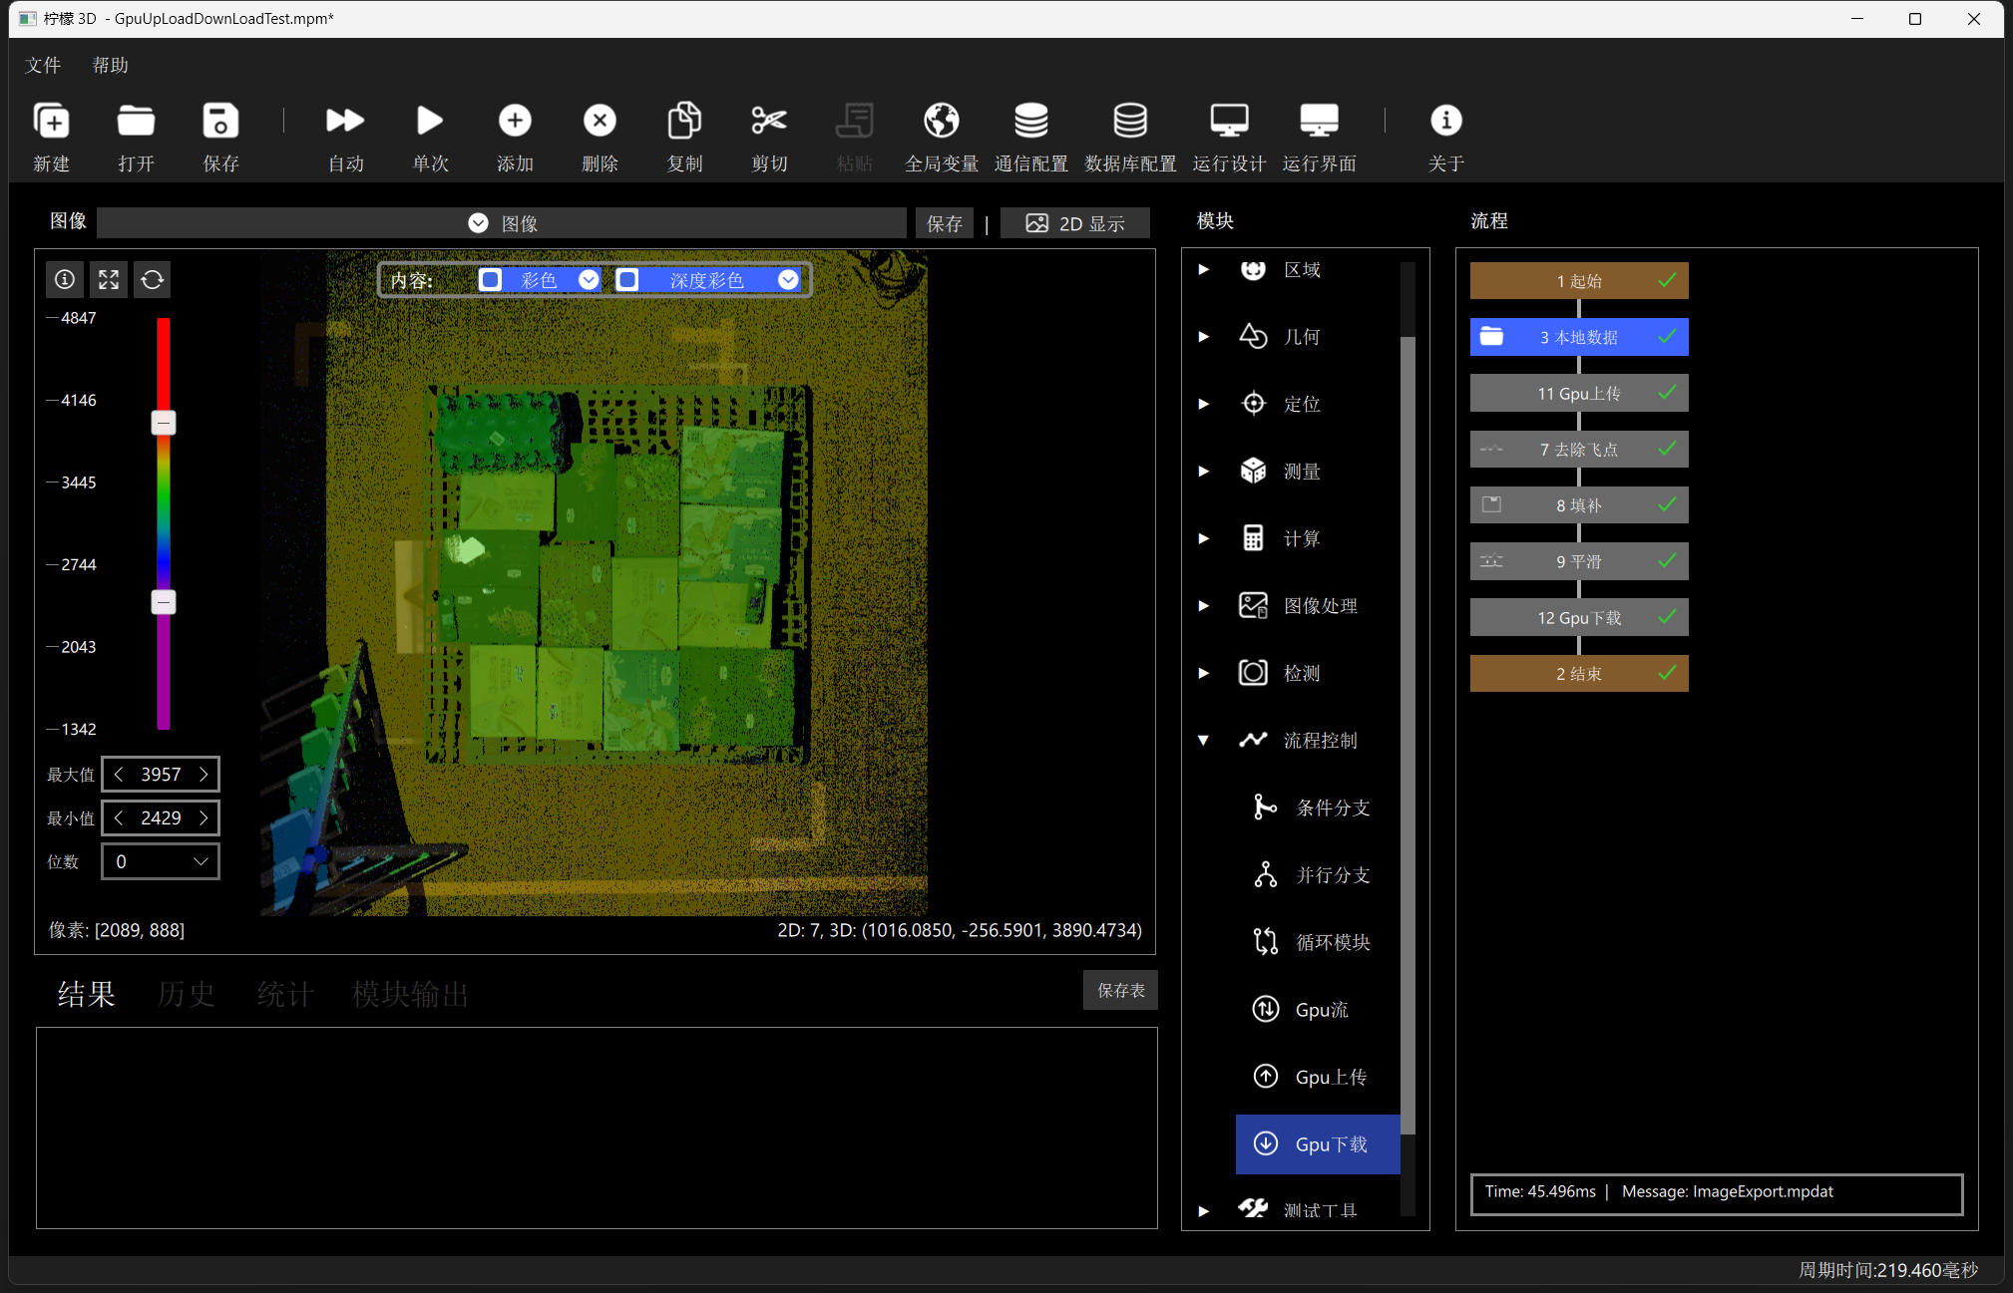This screenshot has height=1293, width=2013.
Task: Click the depth image viewport
Action: tap(595, 583)
